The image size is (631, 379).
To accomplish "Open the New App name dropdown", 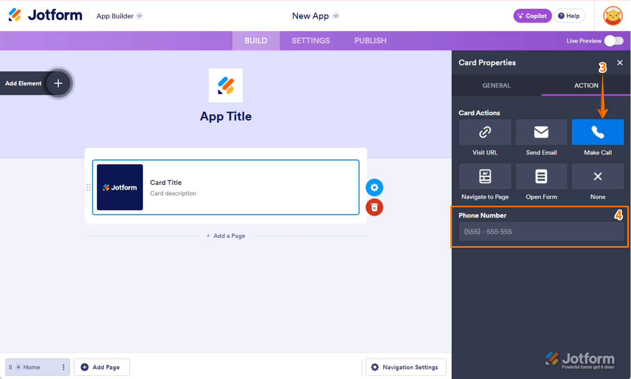I will 336,16.
